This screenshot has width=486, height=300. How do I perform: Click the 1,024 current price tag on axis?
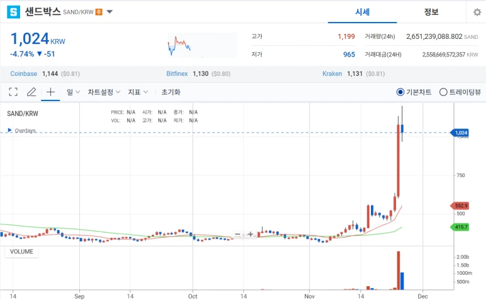(460, 133)
